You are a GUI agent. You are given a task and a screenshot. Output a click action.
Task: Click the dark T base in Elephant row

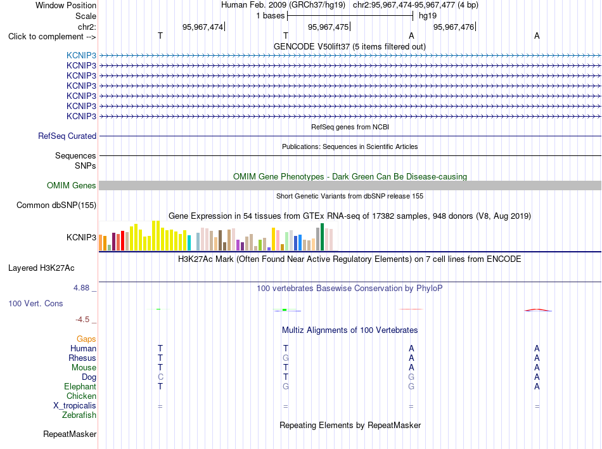tap(160, 386)
